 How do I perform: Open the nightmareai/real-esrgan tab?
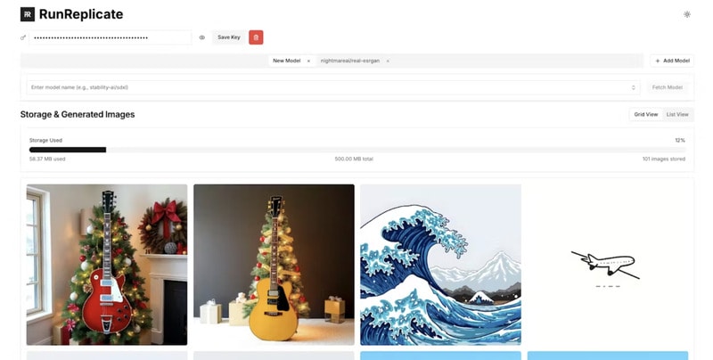pyautogui.click(x=349, y=61)
